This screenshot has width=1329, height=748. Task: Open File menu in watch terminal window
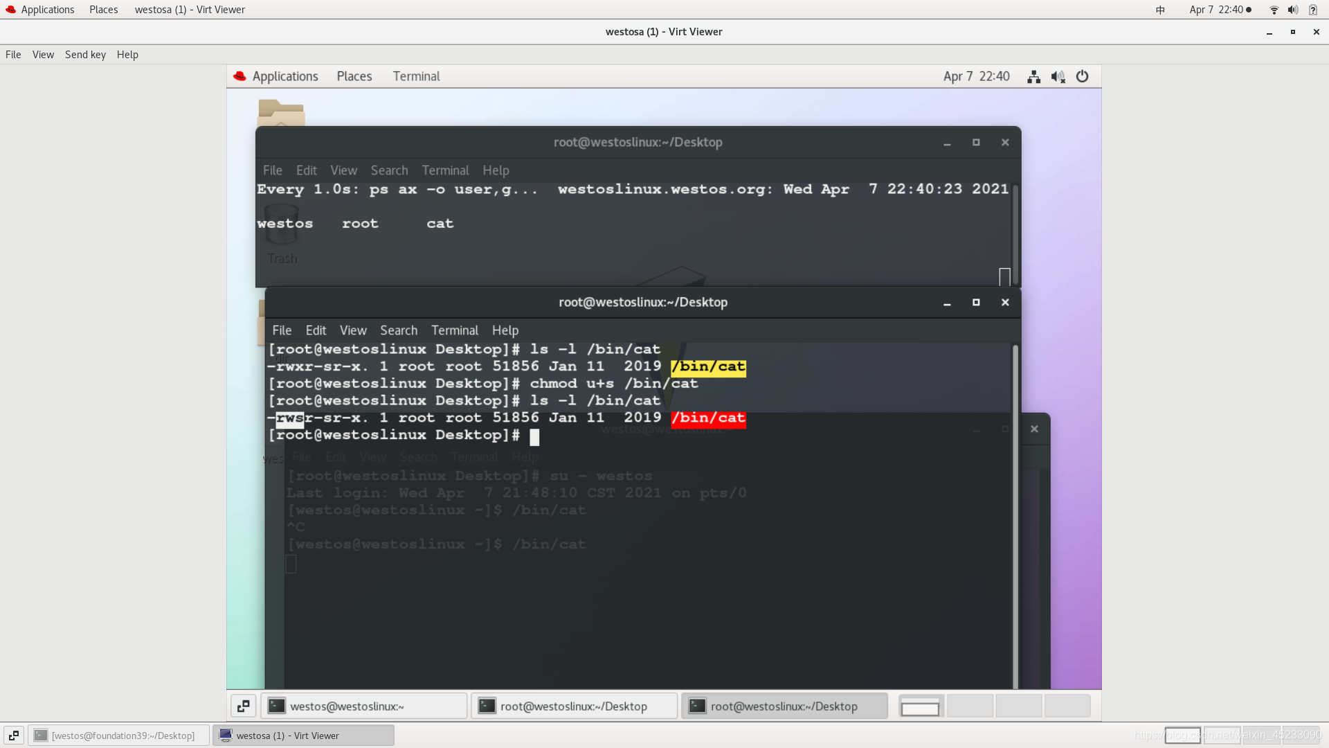[x=272, y=170]
